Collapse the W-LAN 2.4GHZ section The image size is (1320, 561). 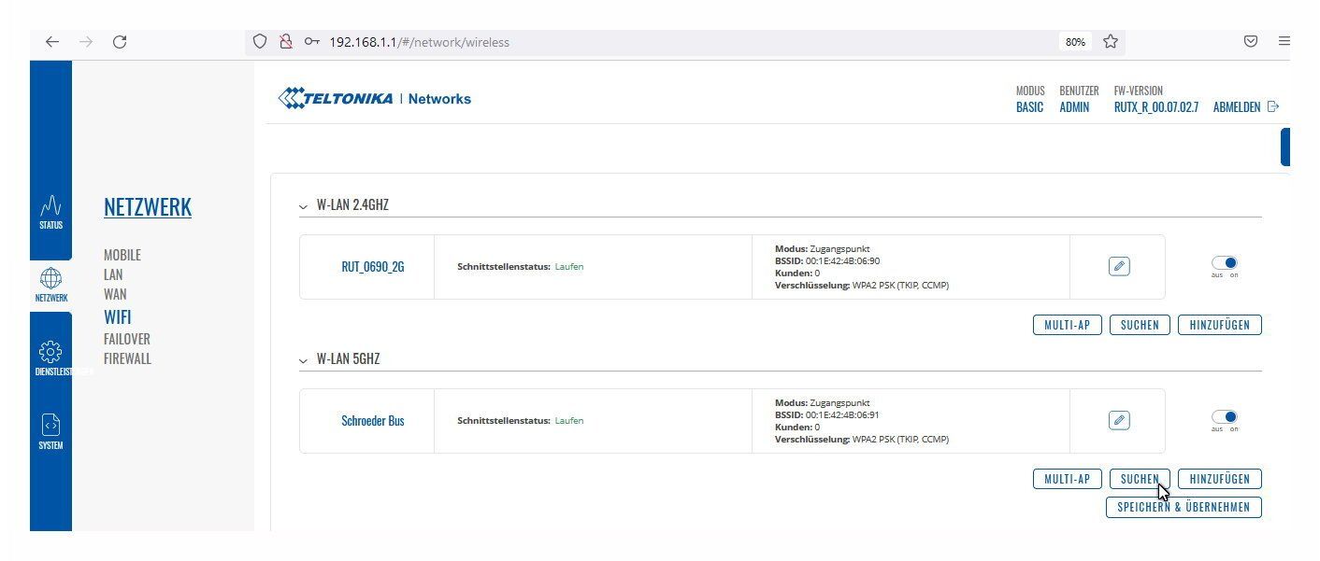pyautogui.click(x=303, y=205)
